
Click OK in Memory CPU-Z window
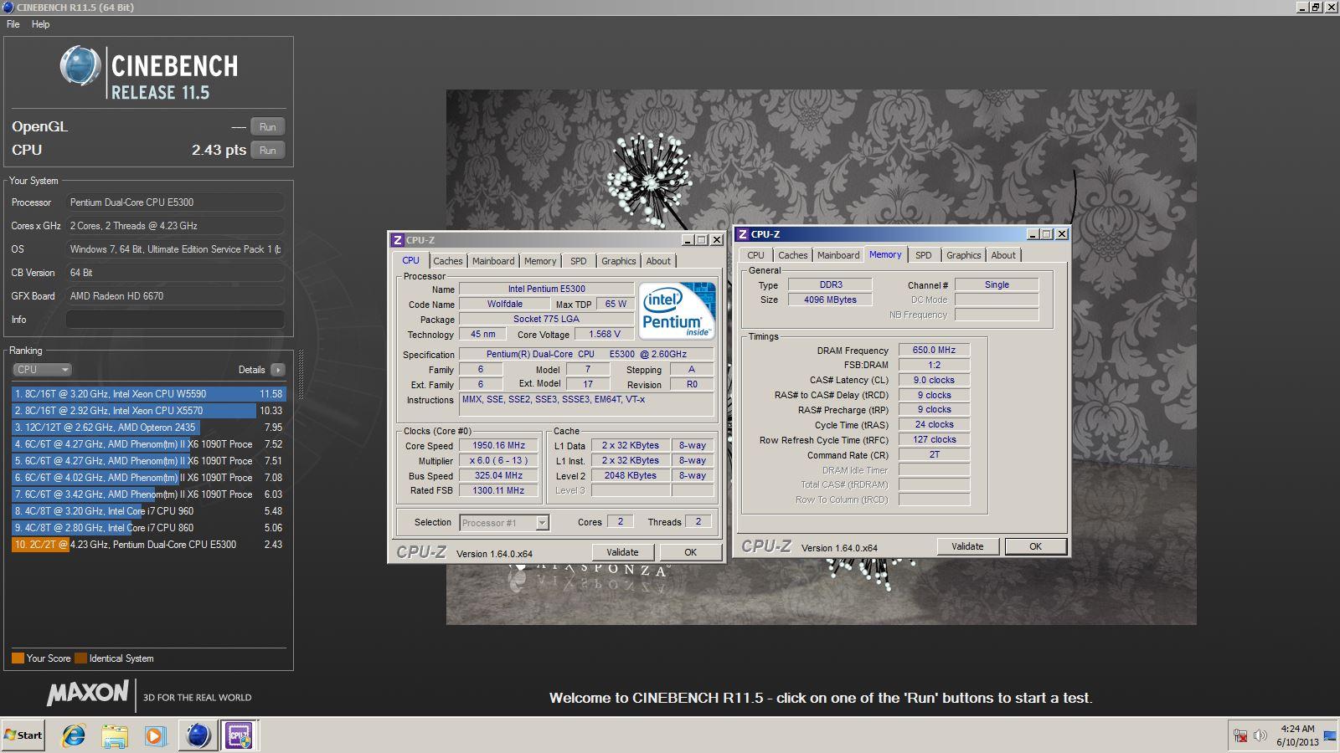(x=1035, y=546)
